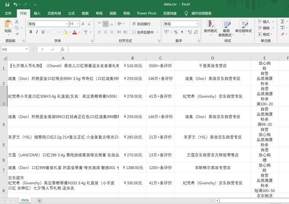Select the data sheet tab
289x204 pixels.
coord(25,200)
